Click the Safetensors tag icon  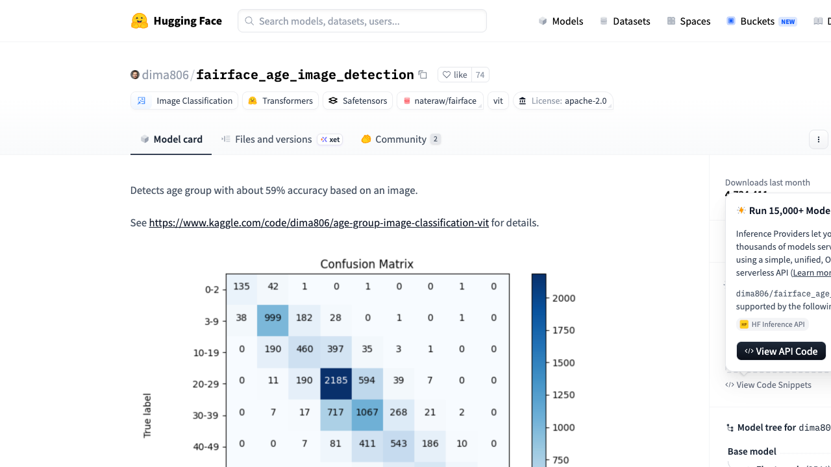(x=333, y=101)
